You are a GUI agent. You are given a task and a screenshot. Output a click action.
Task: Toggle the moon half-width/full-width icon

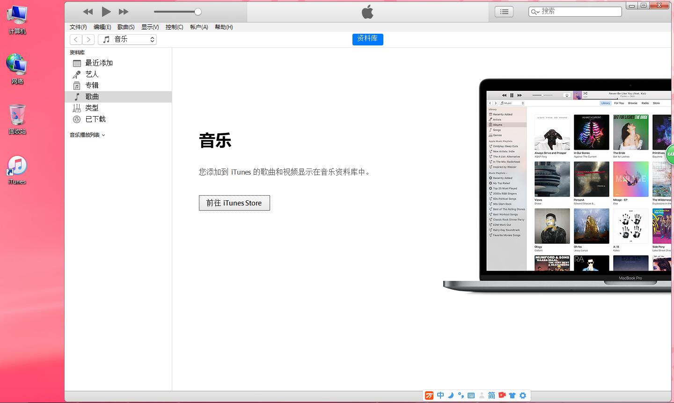451,396
